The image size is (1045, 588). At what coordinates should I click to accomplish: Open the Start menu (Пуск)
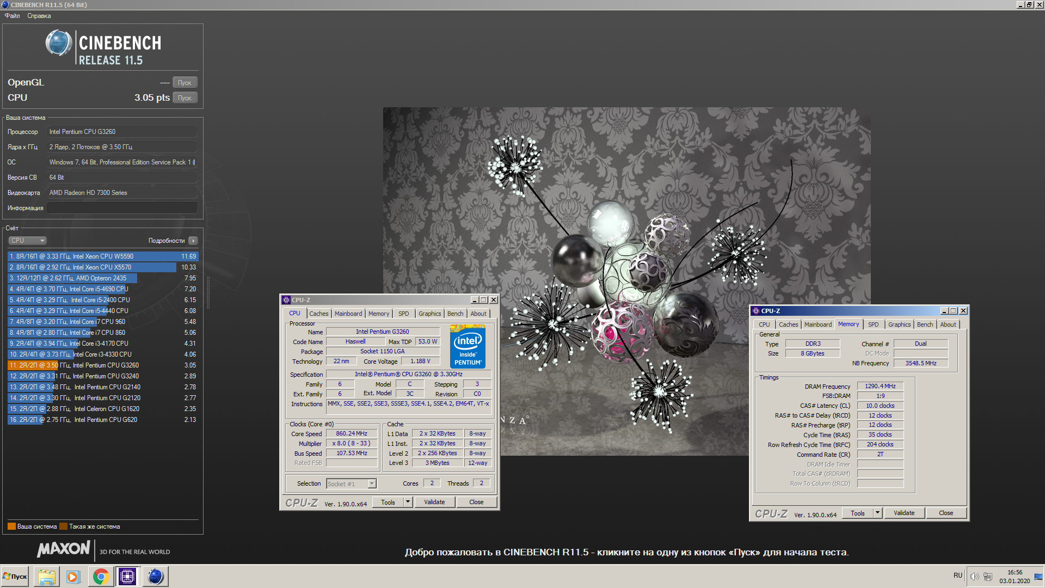click(x=15, y=577)
